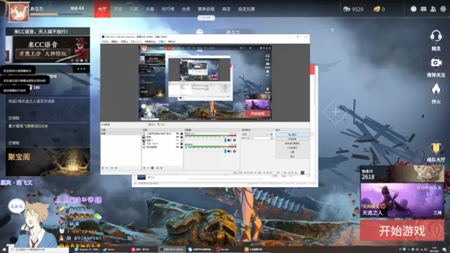Mute the second OBS audio mixer channel
Viewport: 450px width, 253px height.
229,151
